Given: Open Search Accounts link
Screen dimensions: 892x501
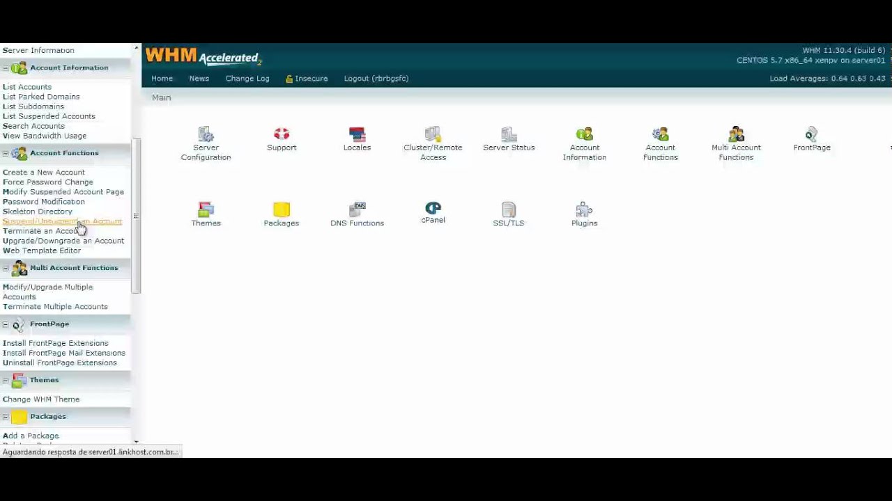Looking at the screenshot, I should pyautogui.click(x=33, y=126).
